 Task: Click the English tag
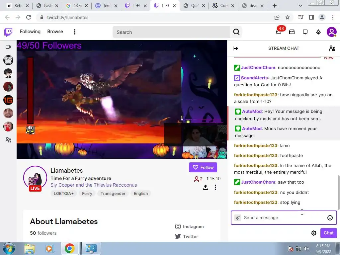pyautogui.click(x=141, y=194)
